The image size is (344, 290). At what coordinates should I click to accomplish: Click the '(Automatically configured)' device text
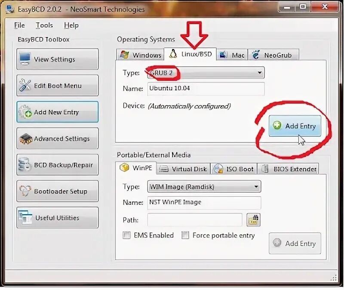(189, 106)
